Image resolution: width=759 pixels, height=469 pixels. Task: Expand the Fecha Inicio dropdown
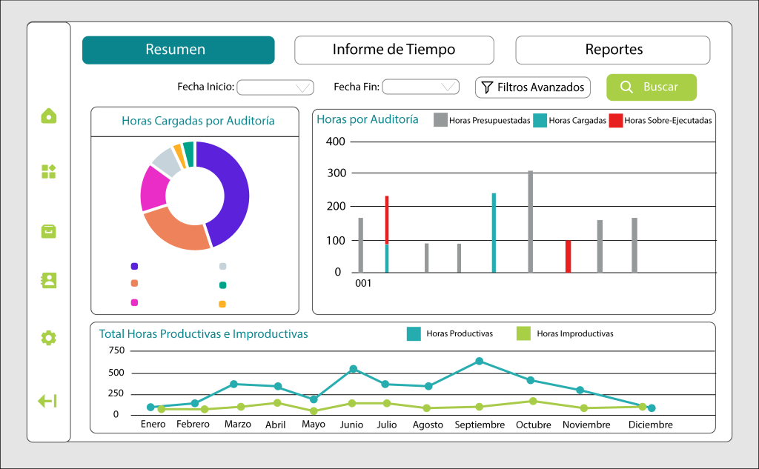(275, 87)
